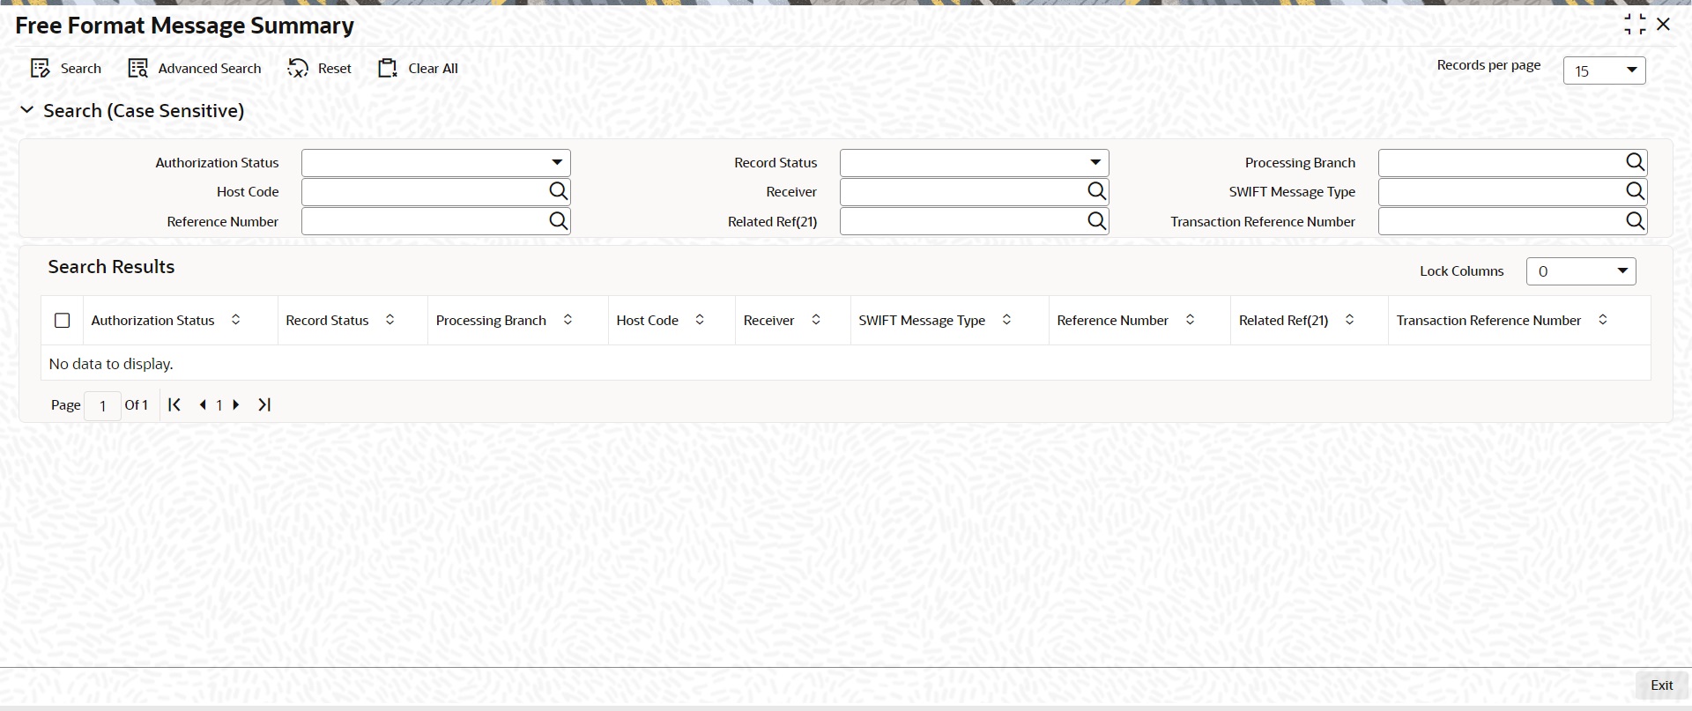Open Record Status dropdown
Viewport: 1692px width, 711px height.
(x=975, y=163)
